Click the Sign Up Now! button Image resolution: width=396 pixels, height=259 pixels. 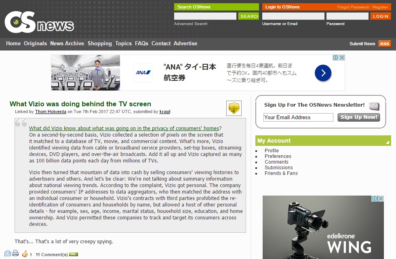(x=359, y=117)
